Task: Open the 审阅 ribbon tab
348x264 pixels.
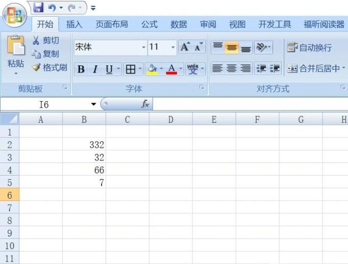Action: [208, 24]
